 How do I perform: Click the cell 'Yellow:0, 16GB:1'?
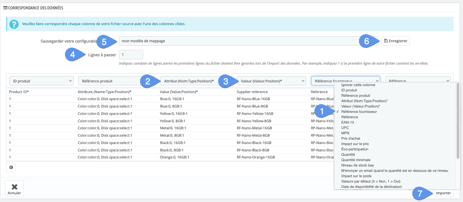[x=174, y=114]
